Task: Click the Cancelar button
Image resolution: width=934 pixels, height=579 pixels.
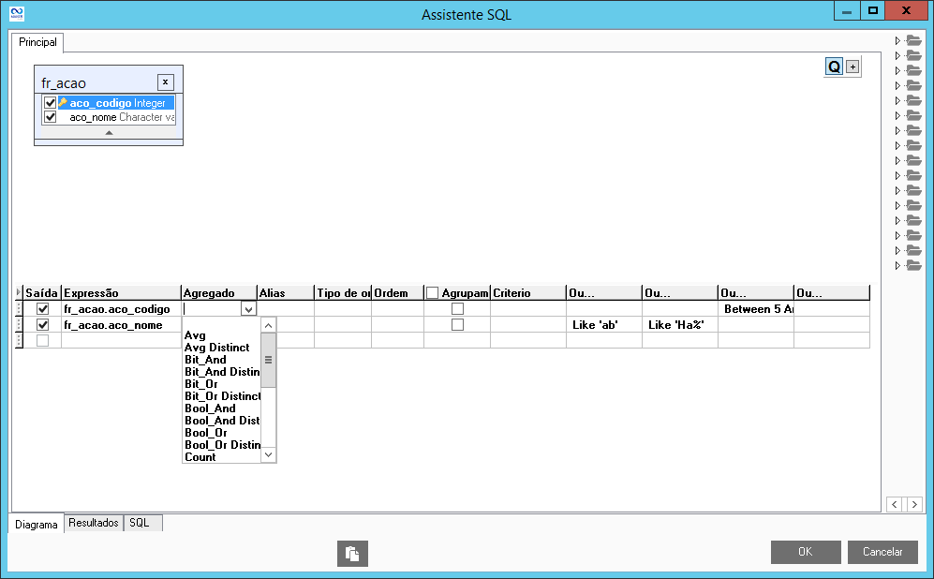Action: 882,552
